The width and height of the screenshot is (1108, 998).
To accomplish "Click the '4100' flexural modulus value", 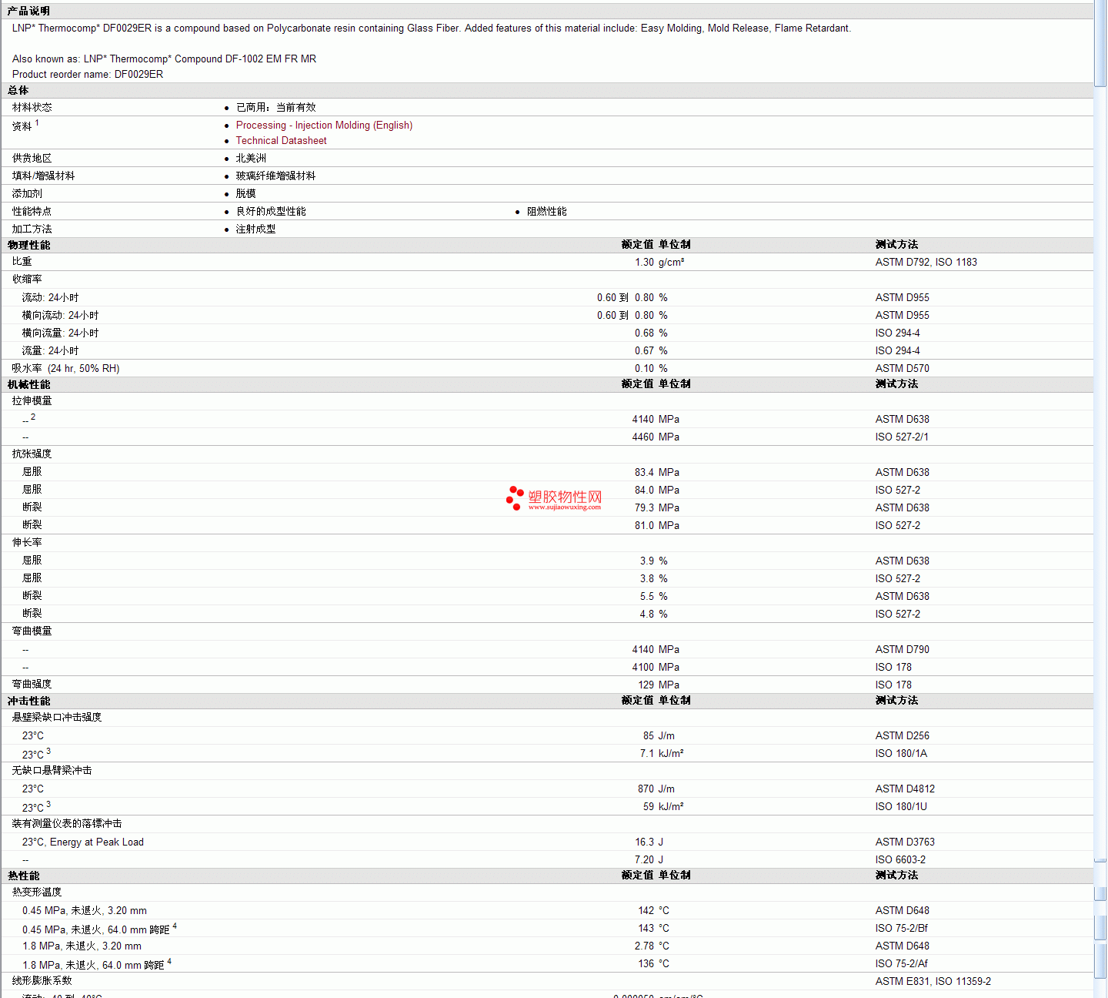I will [642, 668].
